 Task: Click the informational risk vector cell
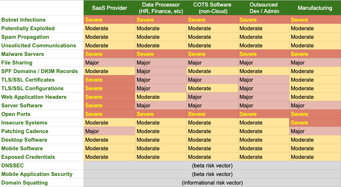212,183
